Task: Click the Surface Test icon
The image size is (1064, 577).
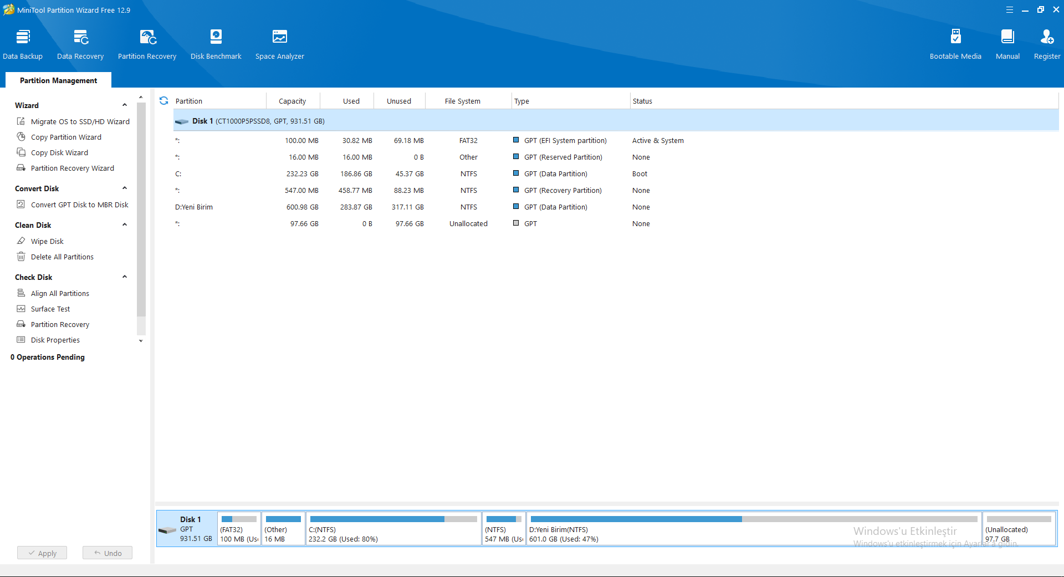Action: coord(21,309)
